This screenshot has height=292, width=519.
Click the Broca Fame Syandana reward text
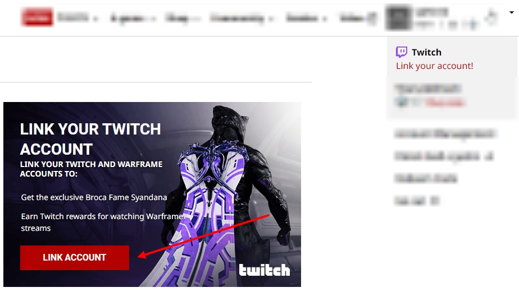click(94, 197)
